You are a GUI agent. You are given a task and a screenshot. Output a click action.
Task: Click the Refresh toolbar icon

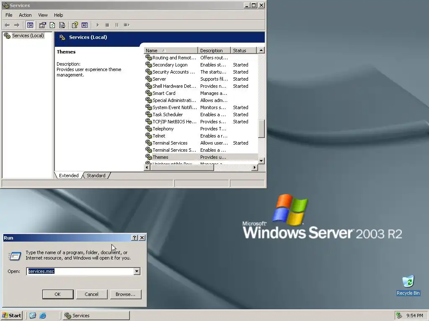52,25
